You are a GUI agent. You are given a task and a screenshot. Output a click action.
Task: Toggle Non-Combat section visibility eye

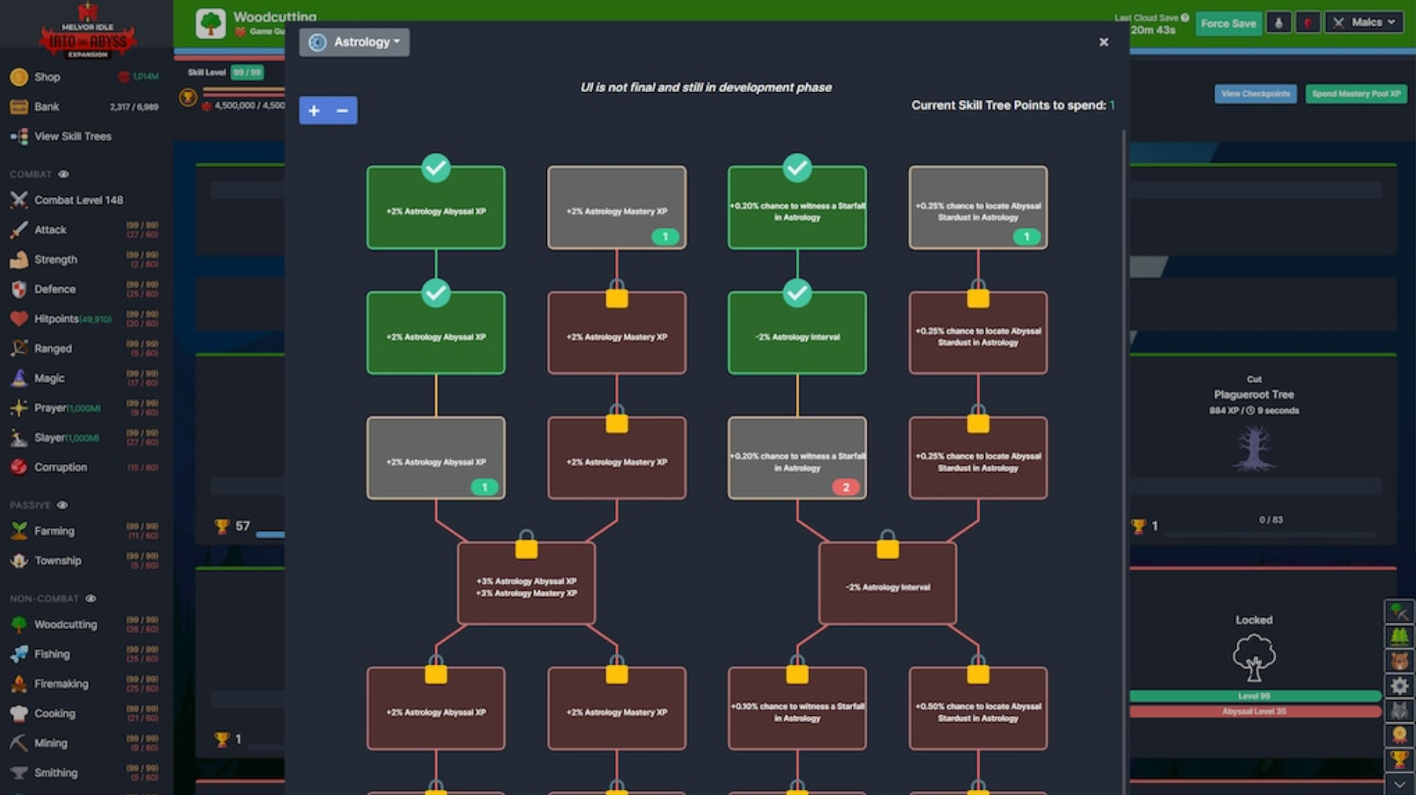(91, 599)
